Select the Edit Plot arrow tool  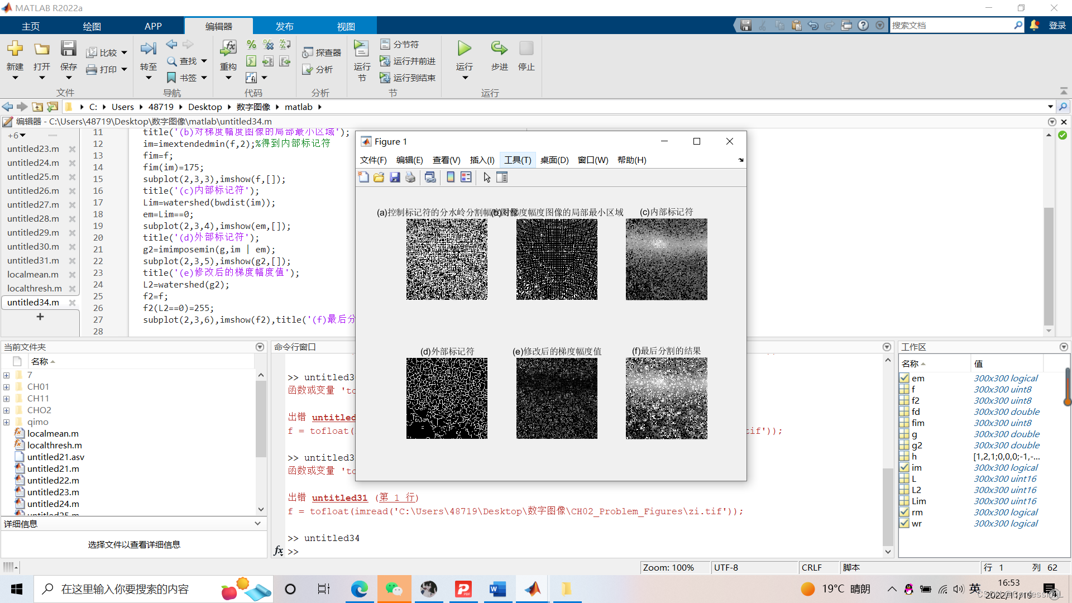click(x=487, y=178)
